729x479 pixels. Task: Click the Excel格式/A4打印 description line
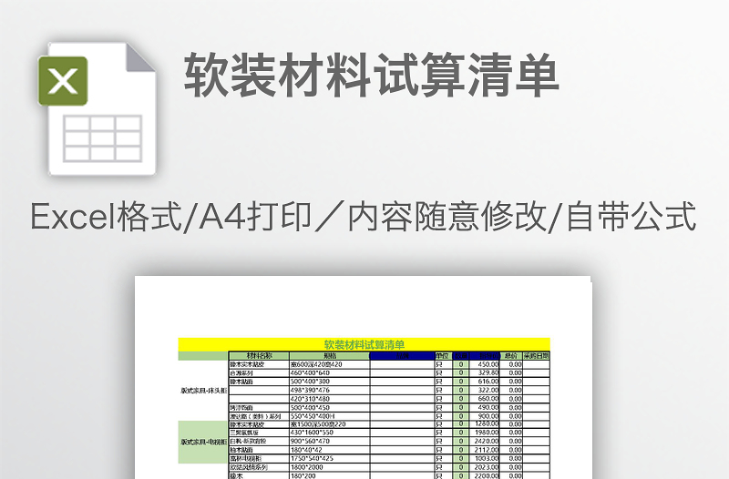pos(364,217)
